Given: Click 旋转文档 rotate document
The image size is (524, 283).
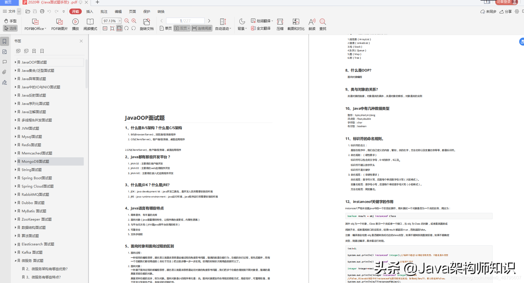Looking at the screenshot, I should coord(147,25).
